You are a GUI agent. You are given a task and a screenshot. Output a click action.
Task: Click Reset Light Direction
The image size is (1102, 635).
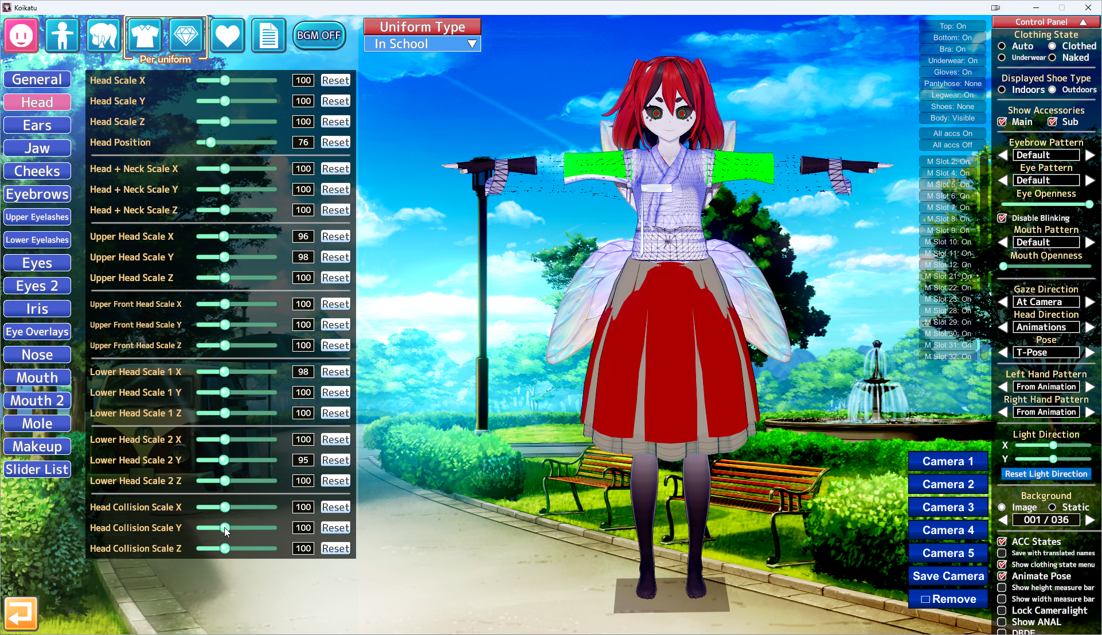coord(1046,474)
